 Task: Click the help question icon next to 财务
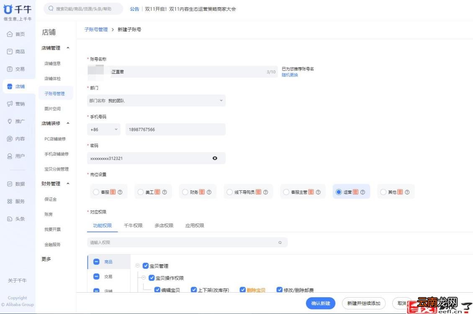(x=209, y=192)
